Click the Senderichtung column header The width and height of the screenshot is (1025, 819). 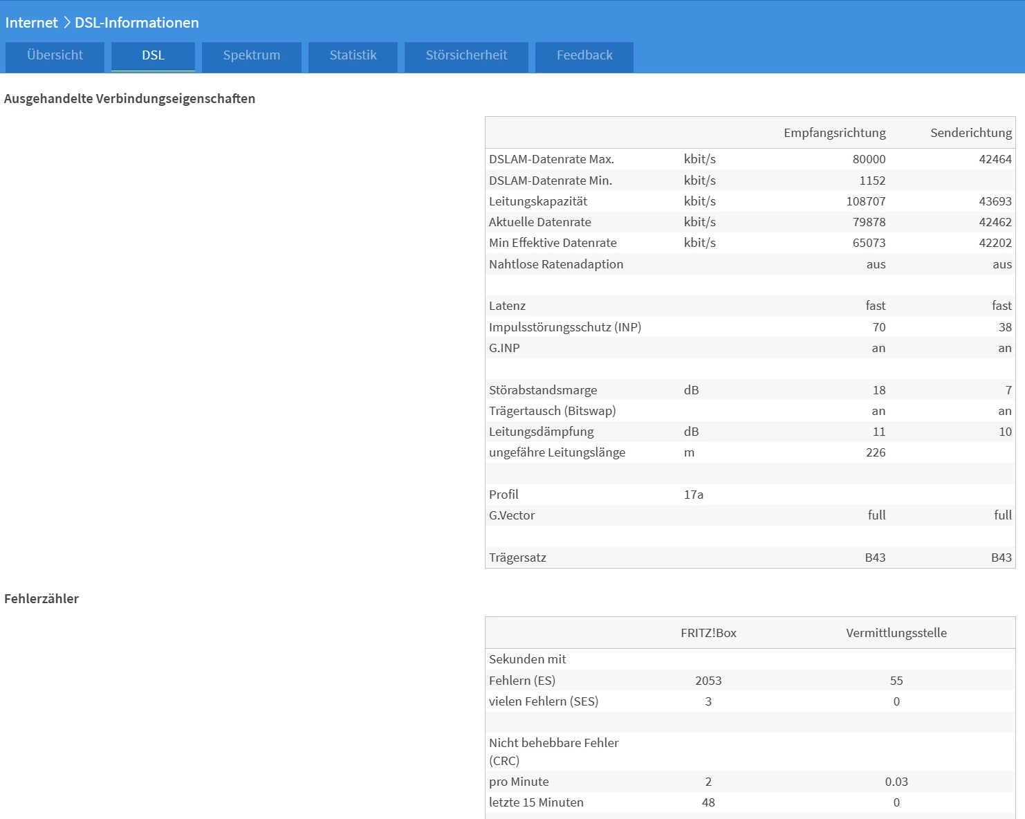pyautogui.click(x=970, y=133)
